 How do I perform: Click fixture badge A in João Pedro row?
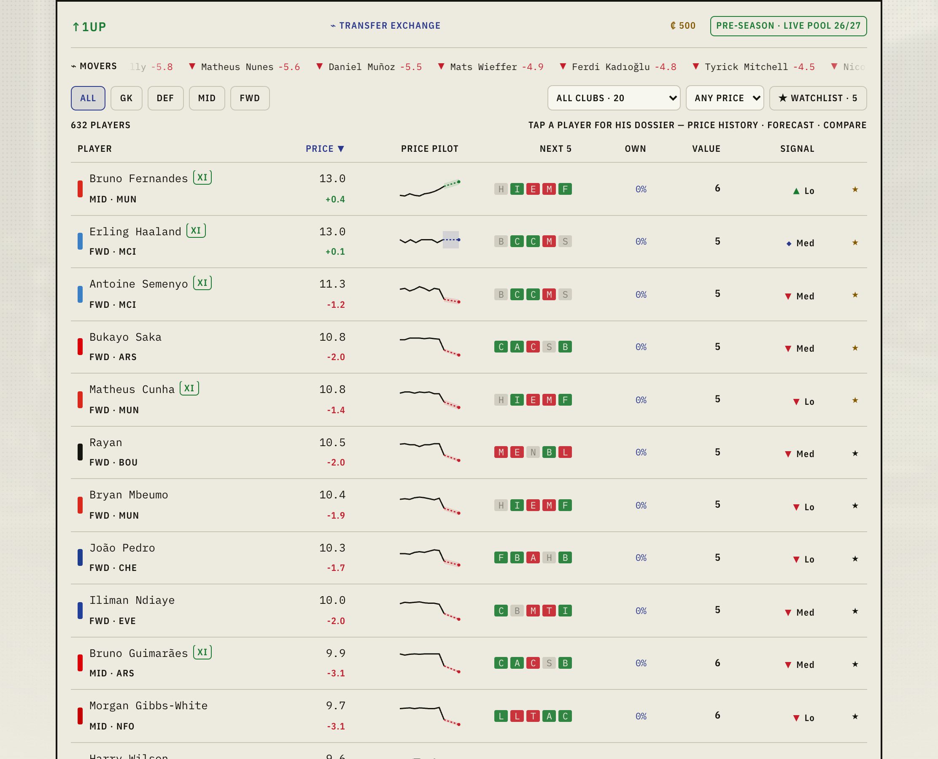coord(533,558)
